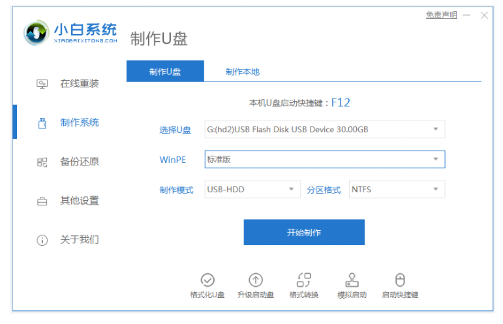Open the WinPE 标准版 dropdown
503x324 pixels.
(x=325, y=159)
